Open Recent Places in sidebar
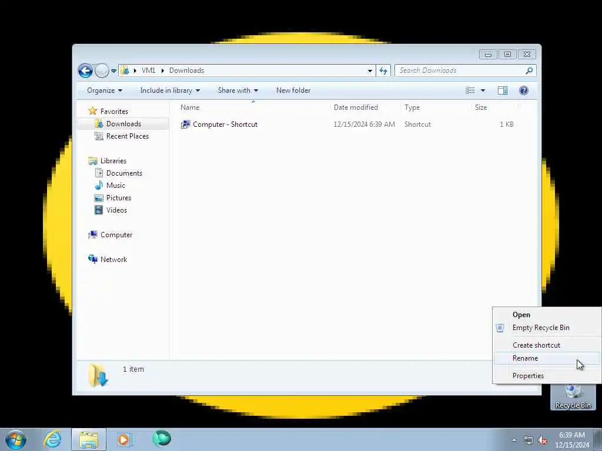 (x=127, y=136)
